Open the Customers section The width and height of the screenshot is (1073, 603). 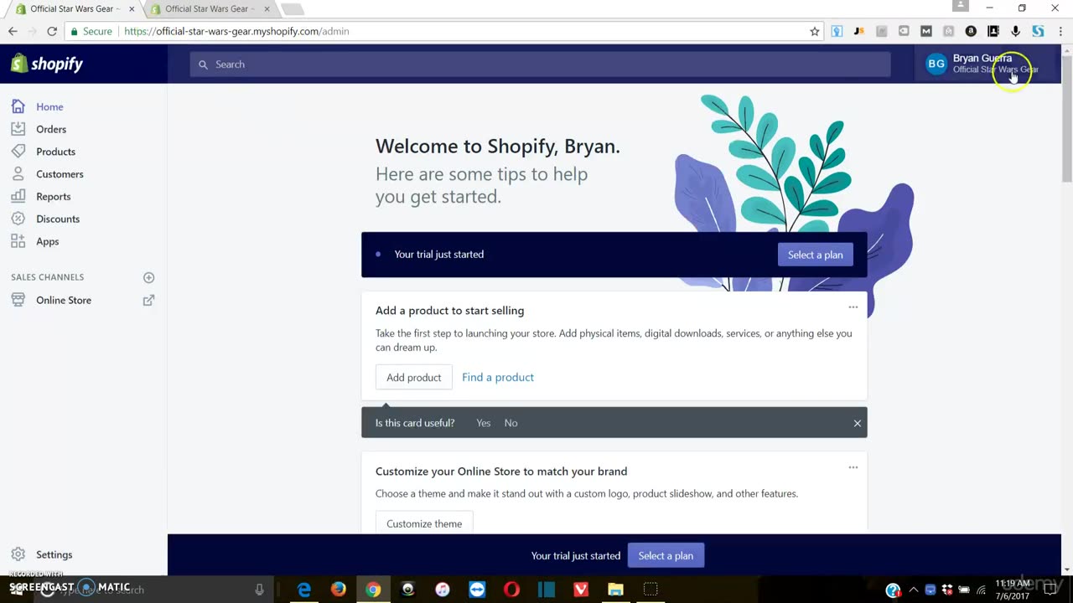pos(60,174)
